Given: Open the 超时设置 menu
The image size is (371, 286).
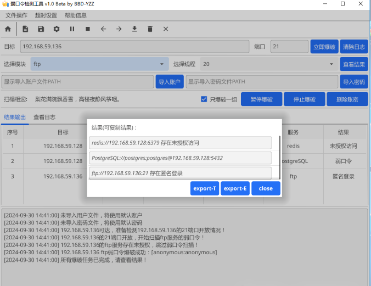Looking at the screenshot, I should coord(46,15).
